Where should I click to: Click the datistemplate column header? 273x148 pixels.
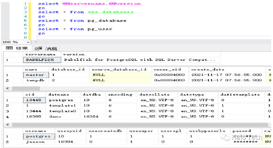pyautogui.click(x=242, y=95)
